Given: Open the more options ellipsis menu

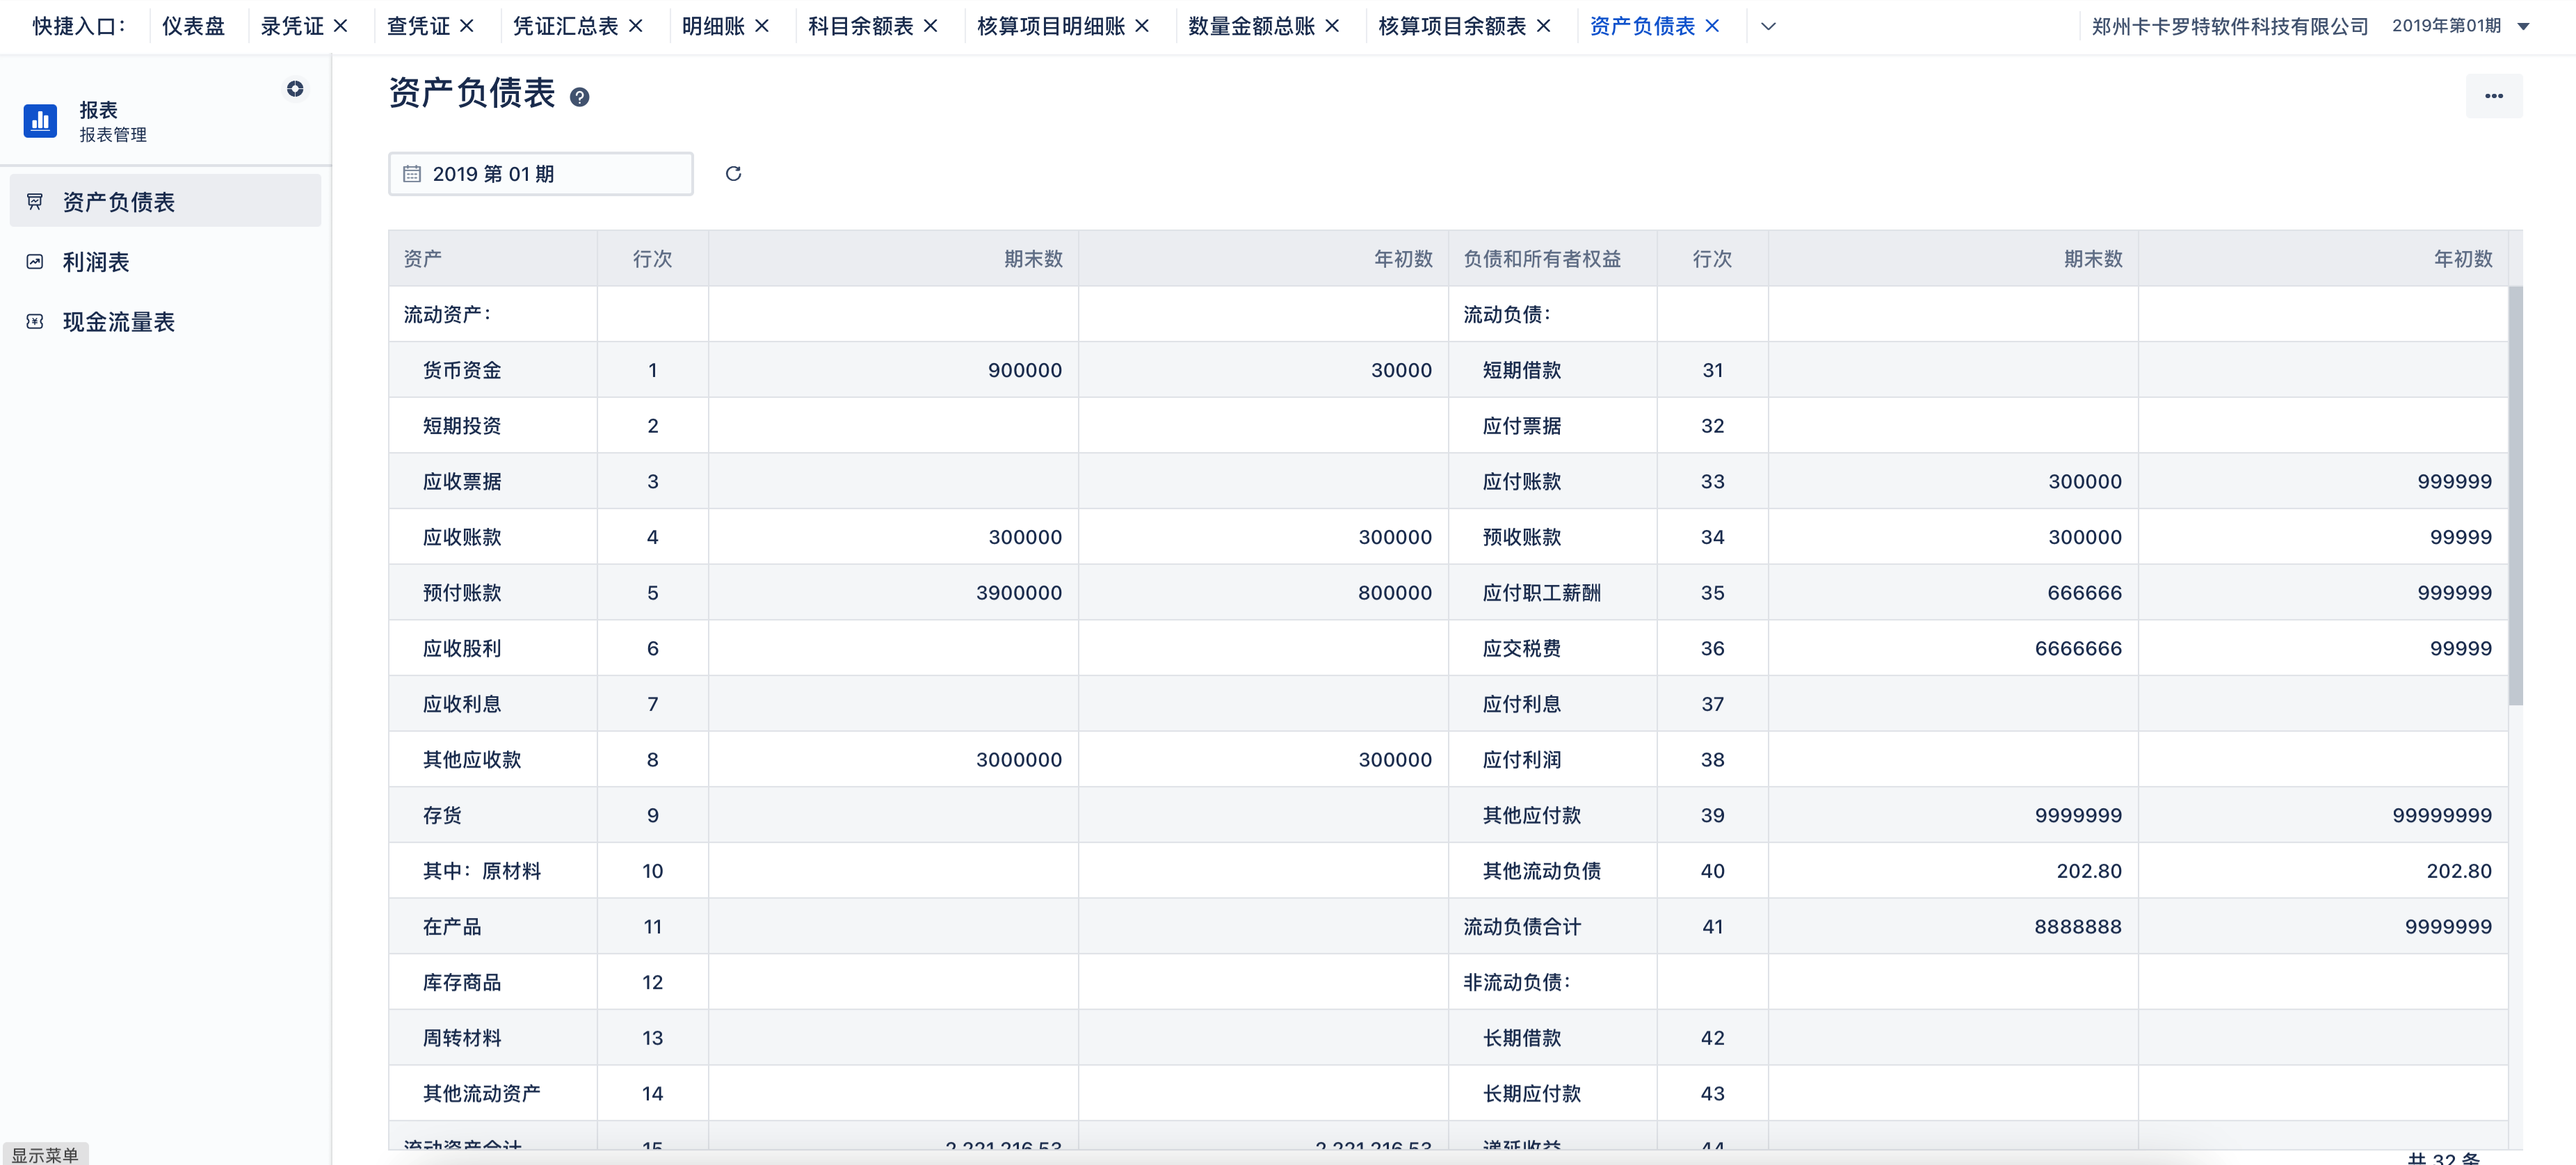Looking at the screenshot, I should [2494, 95].
